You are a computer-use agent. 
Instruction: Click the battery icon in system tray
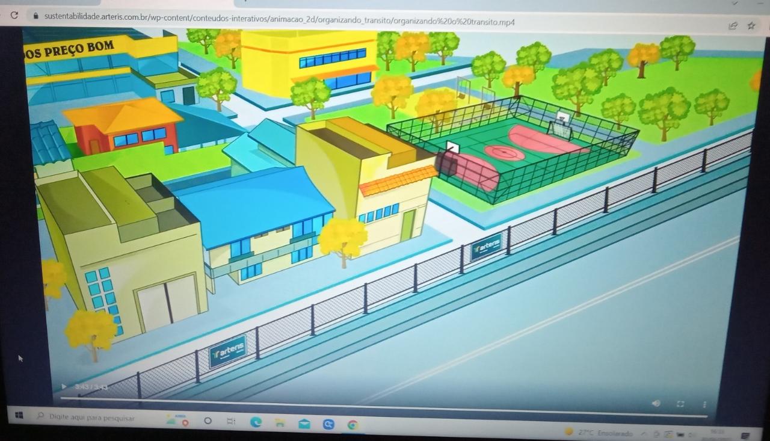(x=681, y=434)
